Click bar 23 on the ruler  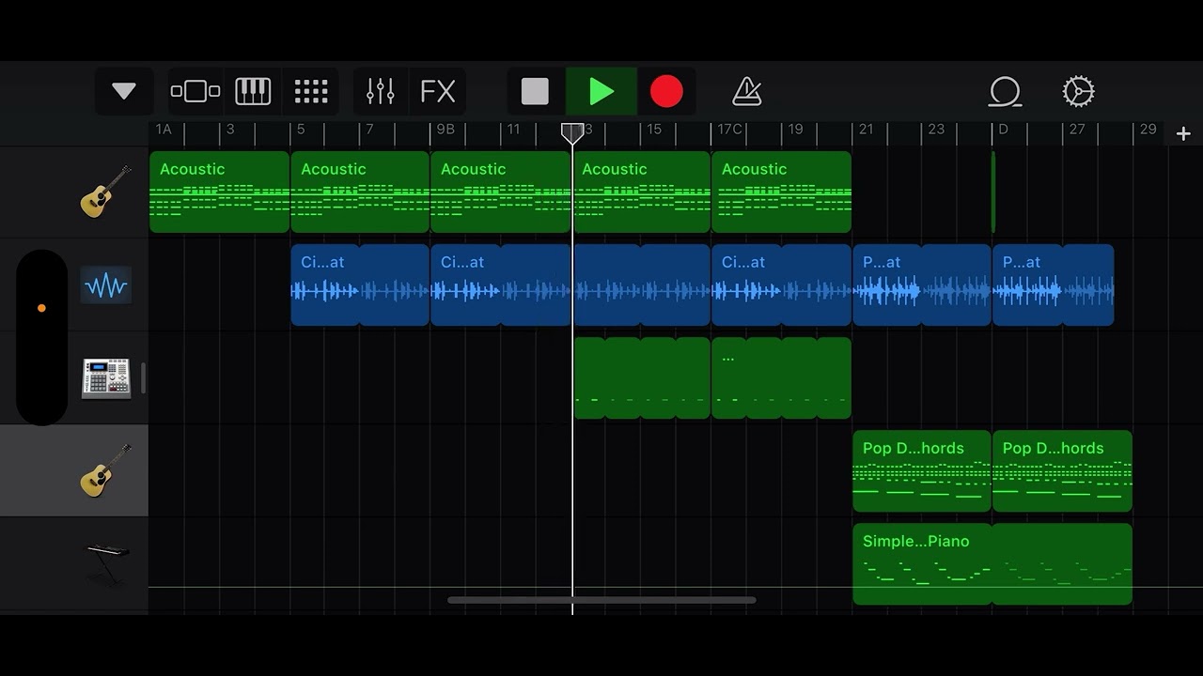click(936, 130)
